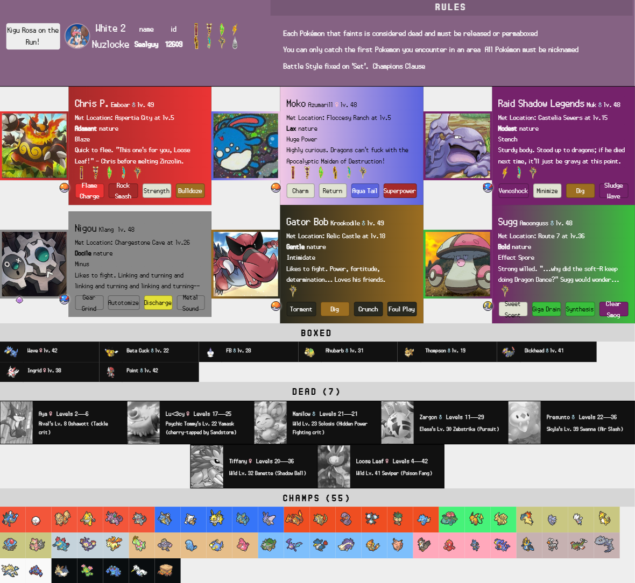Choose the Superpower move
Screen dimensions: 635x583
(x=399, y=191)
